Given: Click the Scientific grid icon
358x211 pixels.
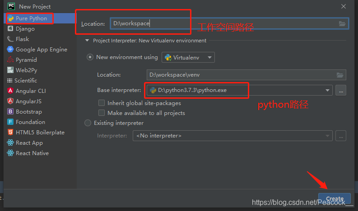Looking at the screenshot, I should (x=9, y=81).
